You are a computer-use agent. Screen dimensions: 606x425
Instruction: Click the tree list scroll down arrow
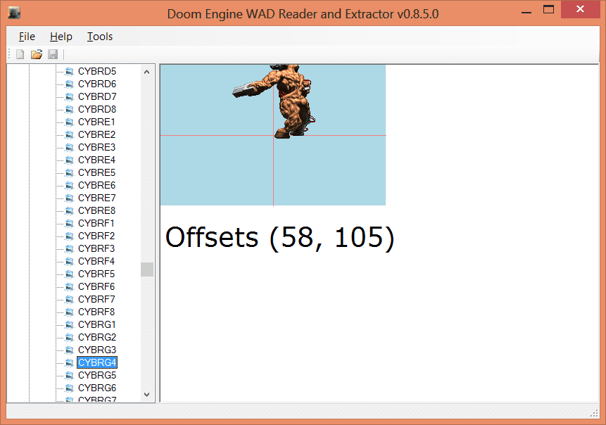point(147,395)
